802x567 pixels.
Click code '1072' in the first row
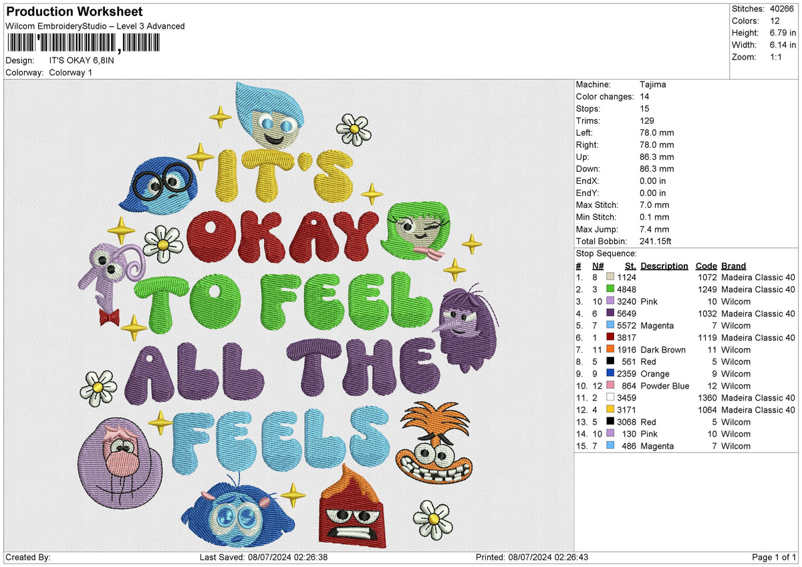[708, 277]
